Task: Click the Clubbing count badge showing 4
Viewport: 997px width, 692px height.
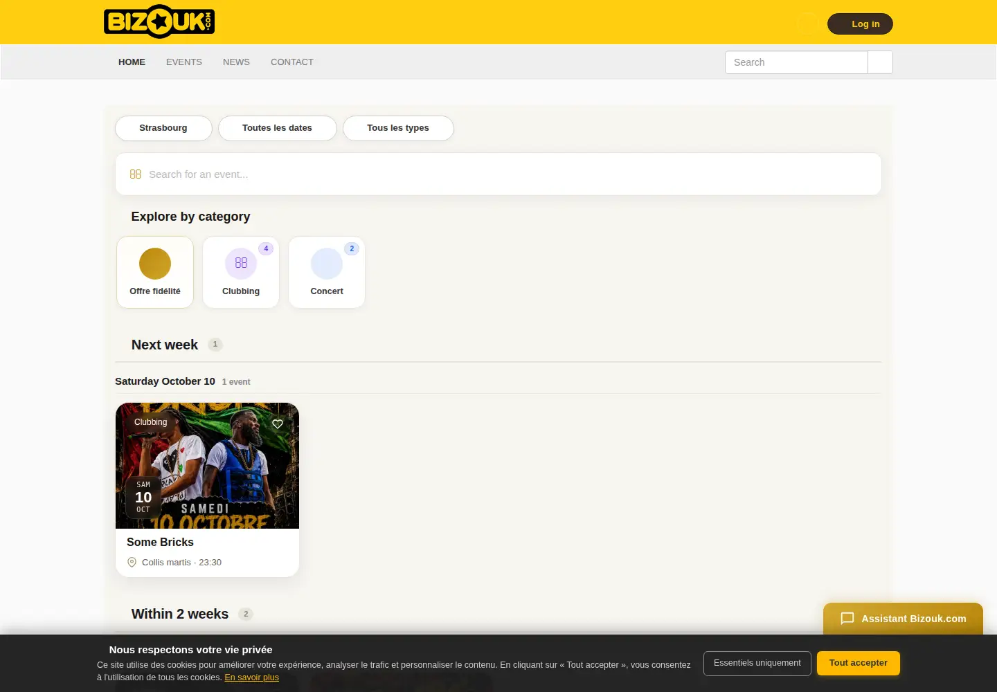Action: click(266, 248)
